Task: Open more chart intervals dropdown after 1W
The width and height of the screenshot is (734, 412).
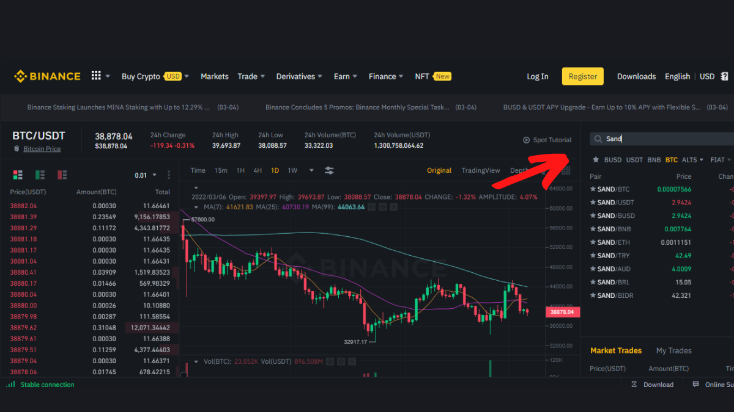Action: 311,170
